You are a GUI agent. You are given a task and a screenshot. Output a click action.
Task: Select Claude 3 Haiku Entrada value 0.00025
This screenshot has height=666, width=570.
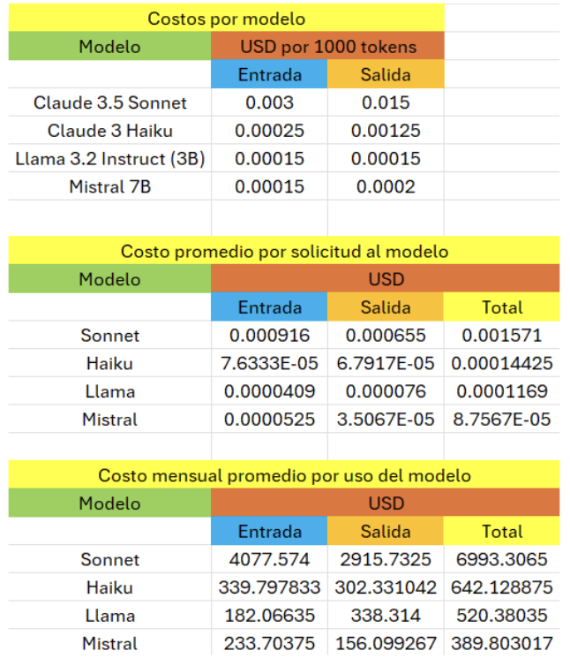point(269,131)
